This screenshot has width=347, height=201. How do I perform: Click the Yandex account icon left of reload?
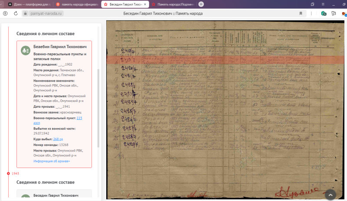click(x=5, y=13)
